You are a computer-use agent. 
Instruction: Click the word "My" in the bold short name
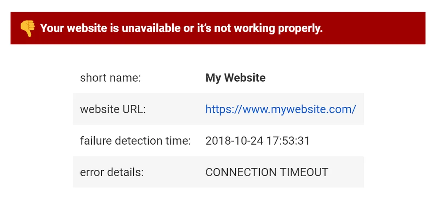coord(213,78)
